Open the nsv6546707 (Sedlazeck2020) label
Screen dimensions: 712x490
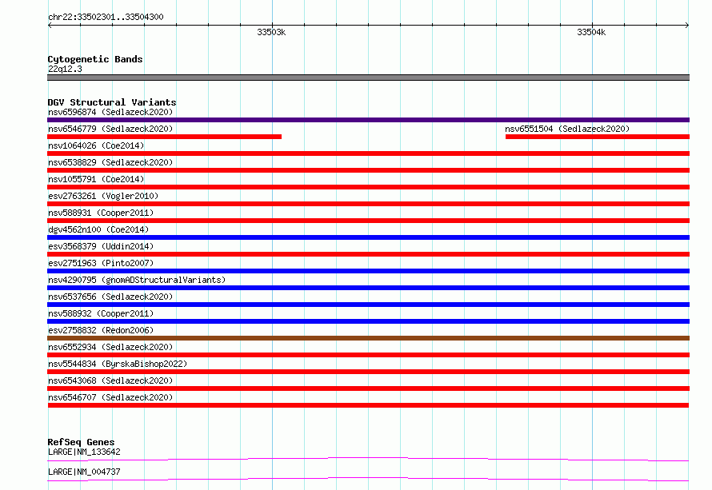coord(110,397)
